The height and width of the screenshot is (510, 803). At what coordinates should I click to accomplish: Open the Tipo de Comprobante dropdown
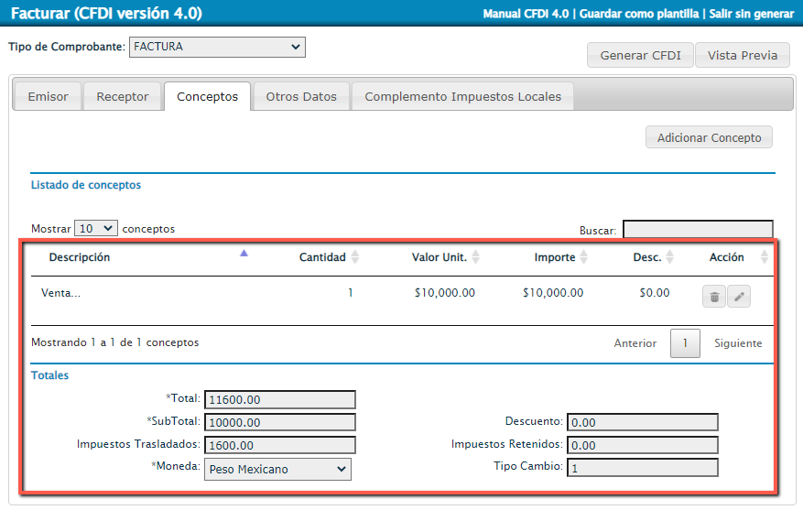click(217, 47)
